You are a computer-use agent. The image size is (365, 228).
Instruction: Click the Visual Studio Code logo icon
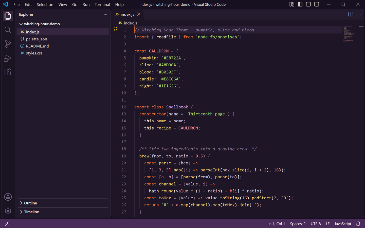[x=5, y=4]
